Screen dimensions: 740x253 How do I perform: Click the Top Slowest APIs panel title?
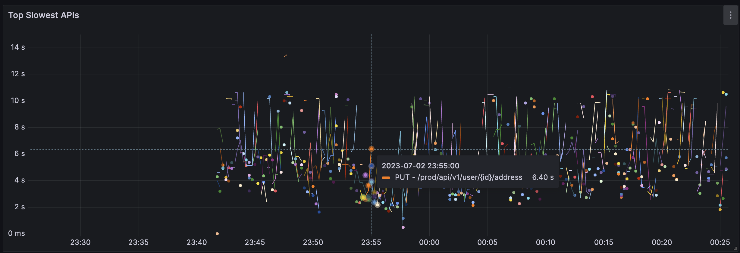point(44,15)
